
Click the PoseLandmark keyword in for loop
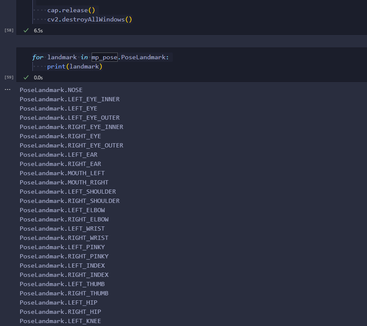(x=143, y=57)
